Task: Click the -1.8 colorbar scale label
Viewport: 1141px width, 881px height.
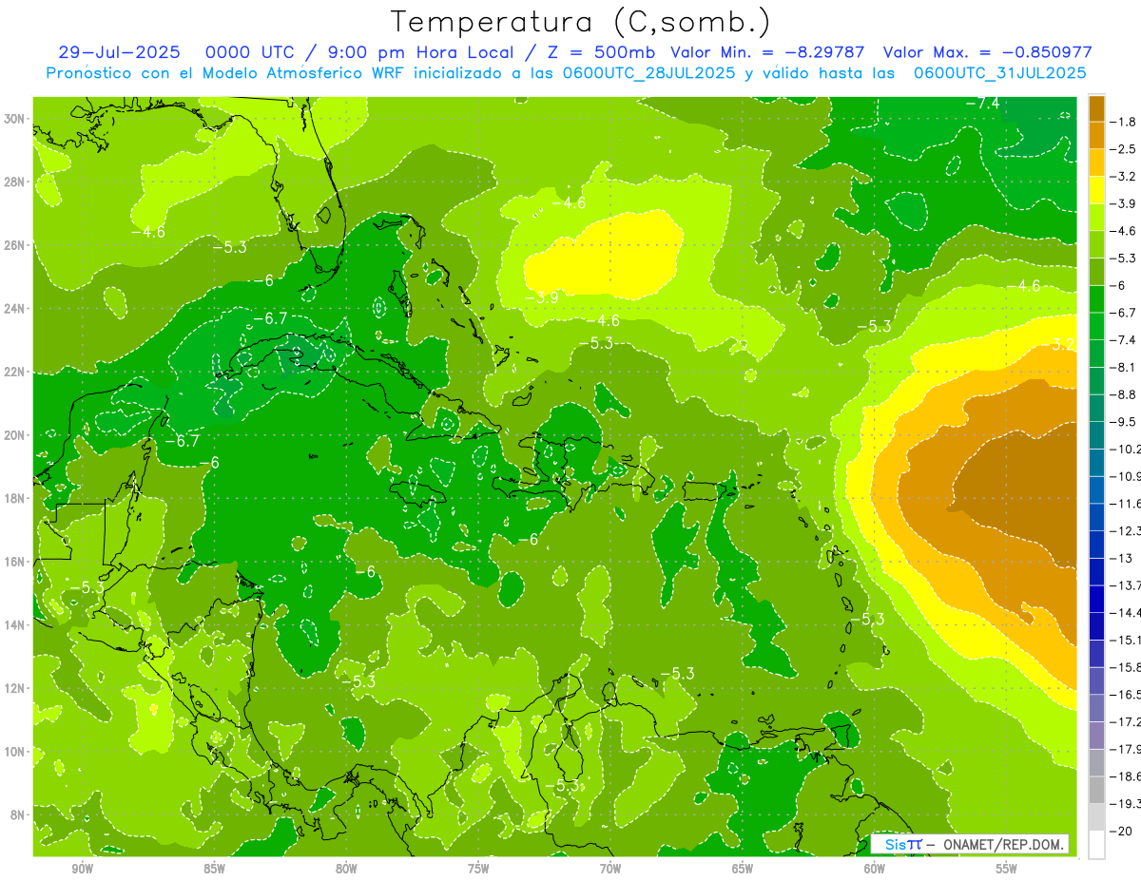Action: (x=1123, y=122)
